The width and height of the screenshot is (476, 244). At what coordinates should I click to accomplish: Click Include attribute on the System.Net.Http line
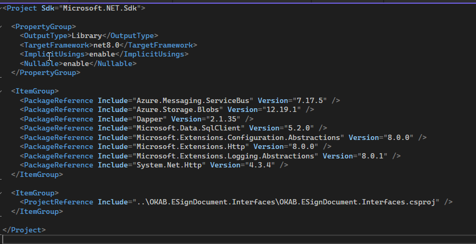pyautogui.click(x=112, y=165)
